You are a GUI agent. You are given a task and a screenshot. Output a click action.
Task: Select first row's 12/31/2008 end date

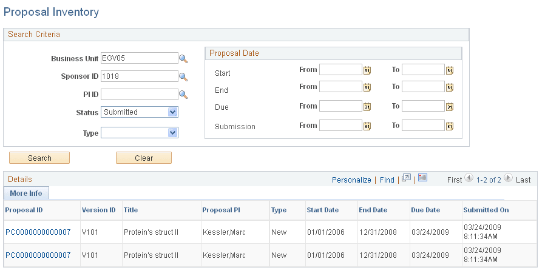[378, 232]
